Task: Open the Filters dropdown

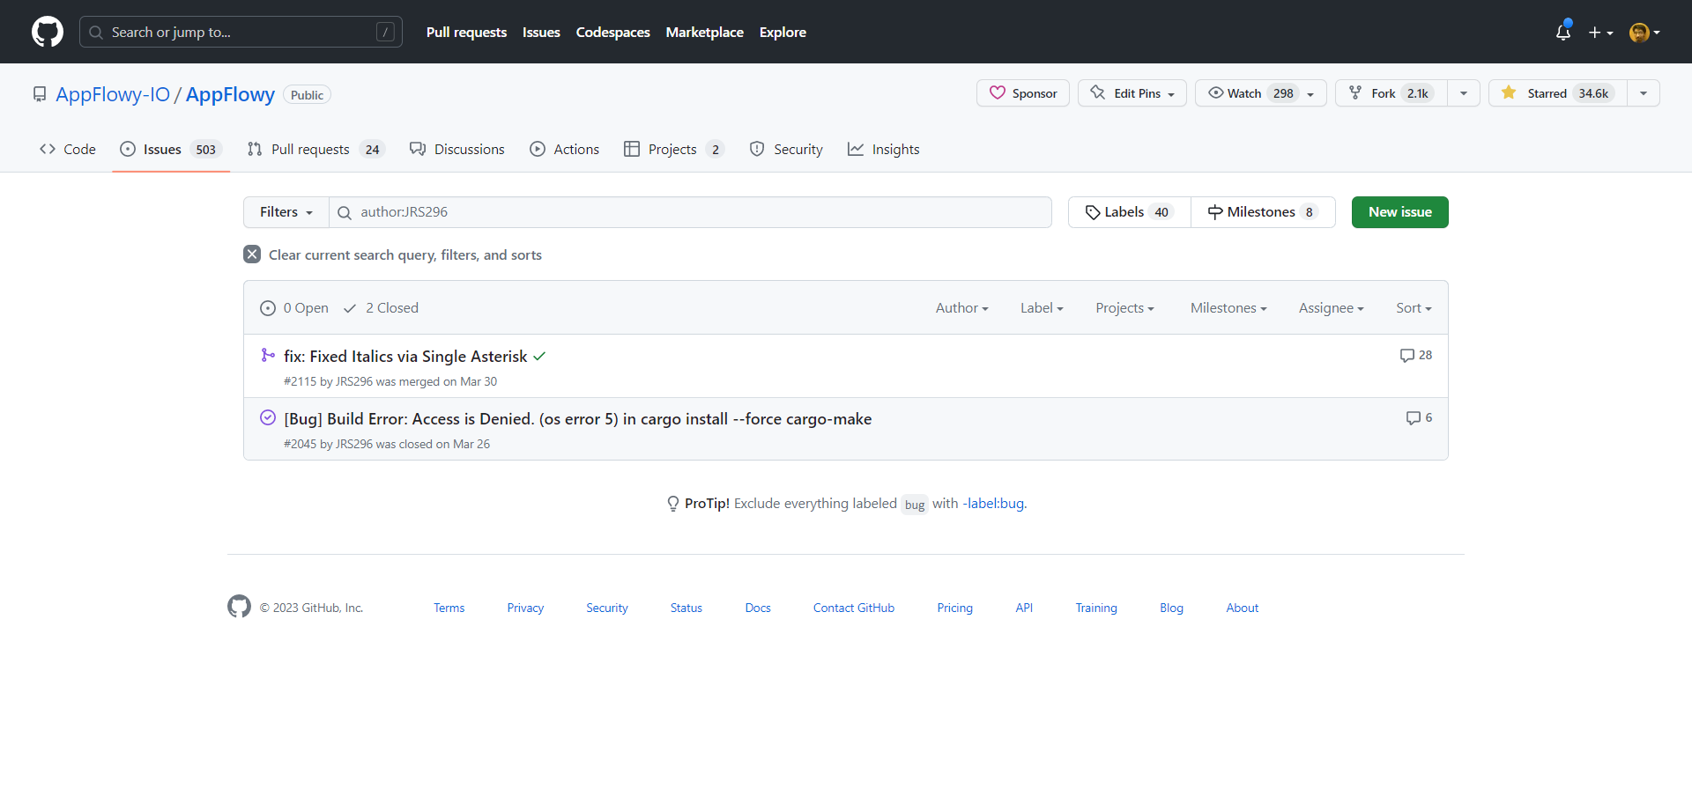Action: pos(286,212)
